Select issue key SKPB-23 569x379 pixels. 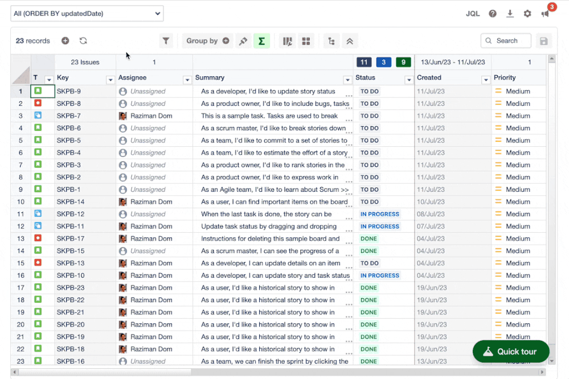(71, 287)
